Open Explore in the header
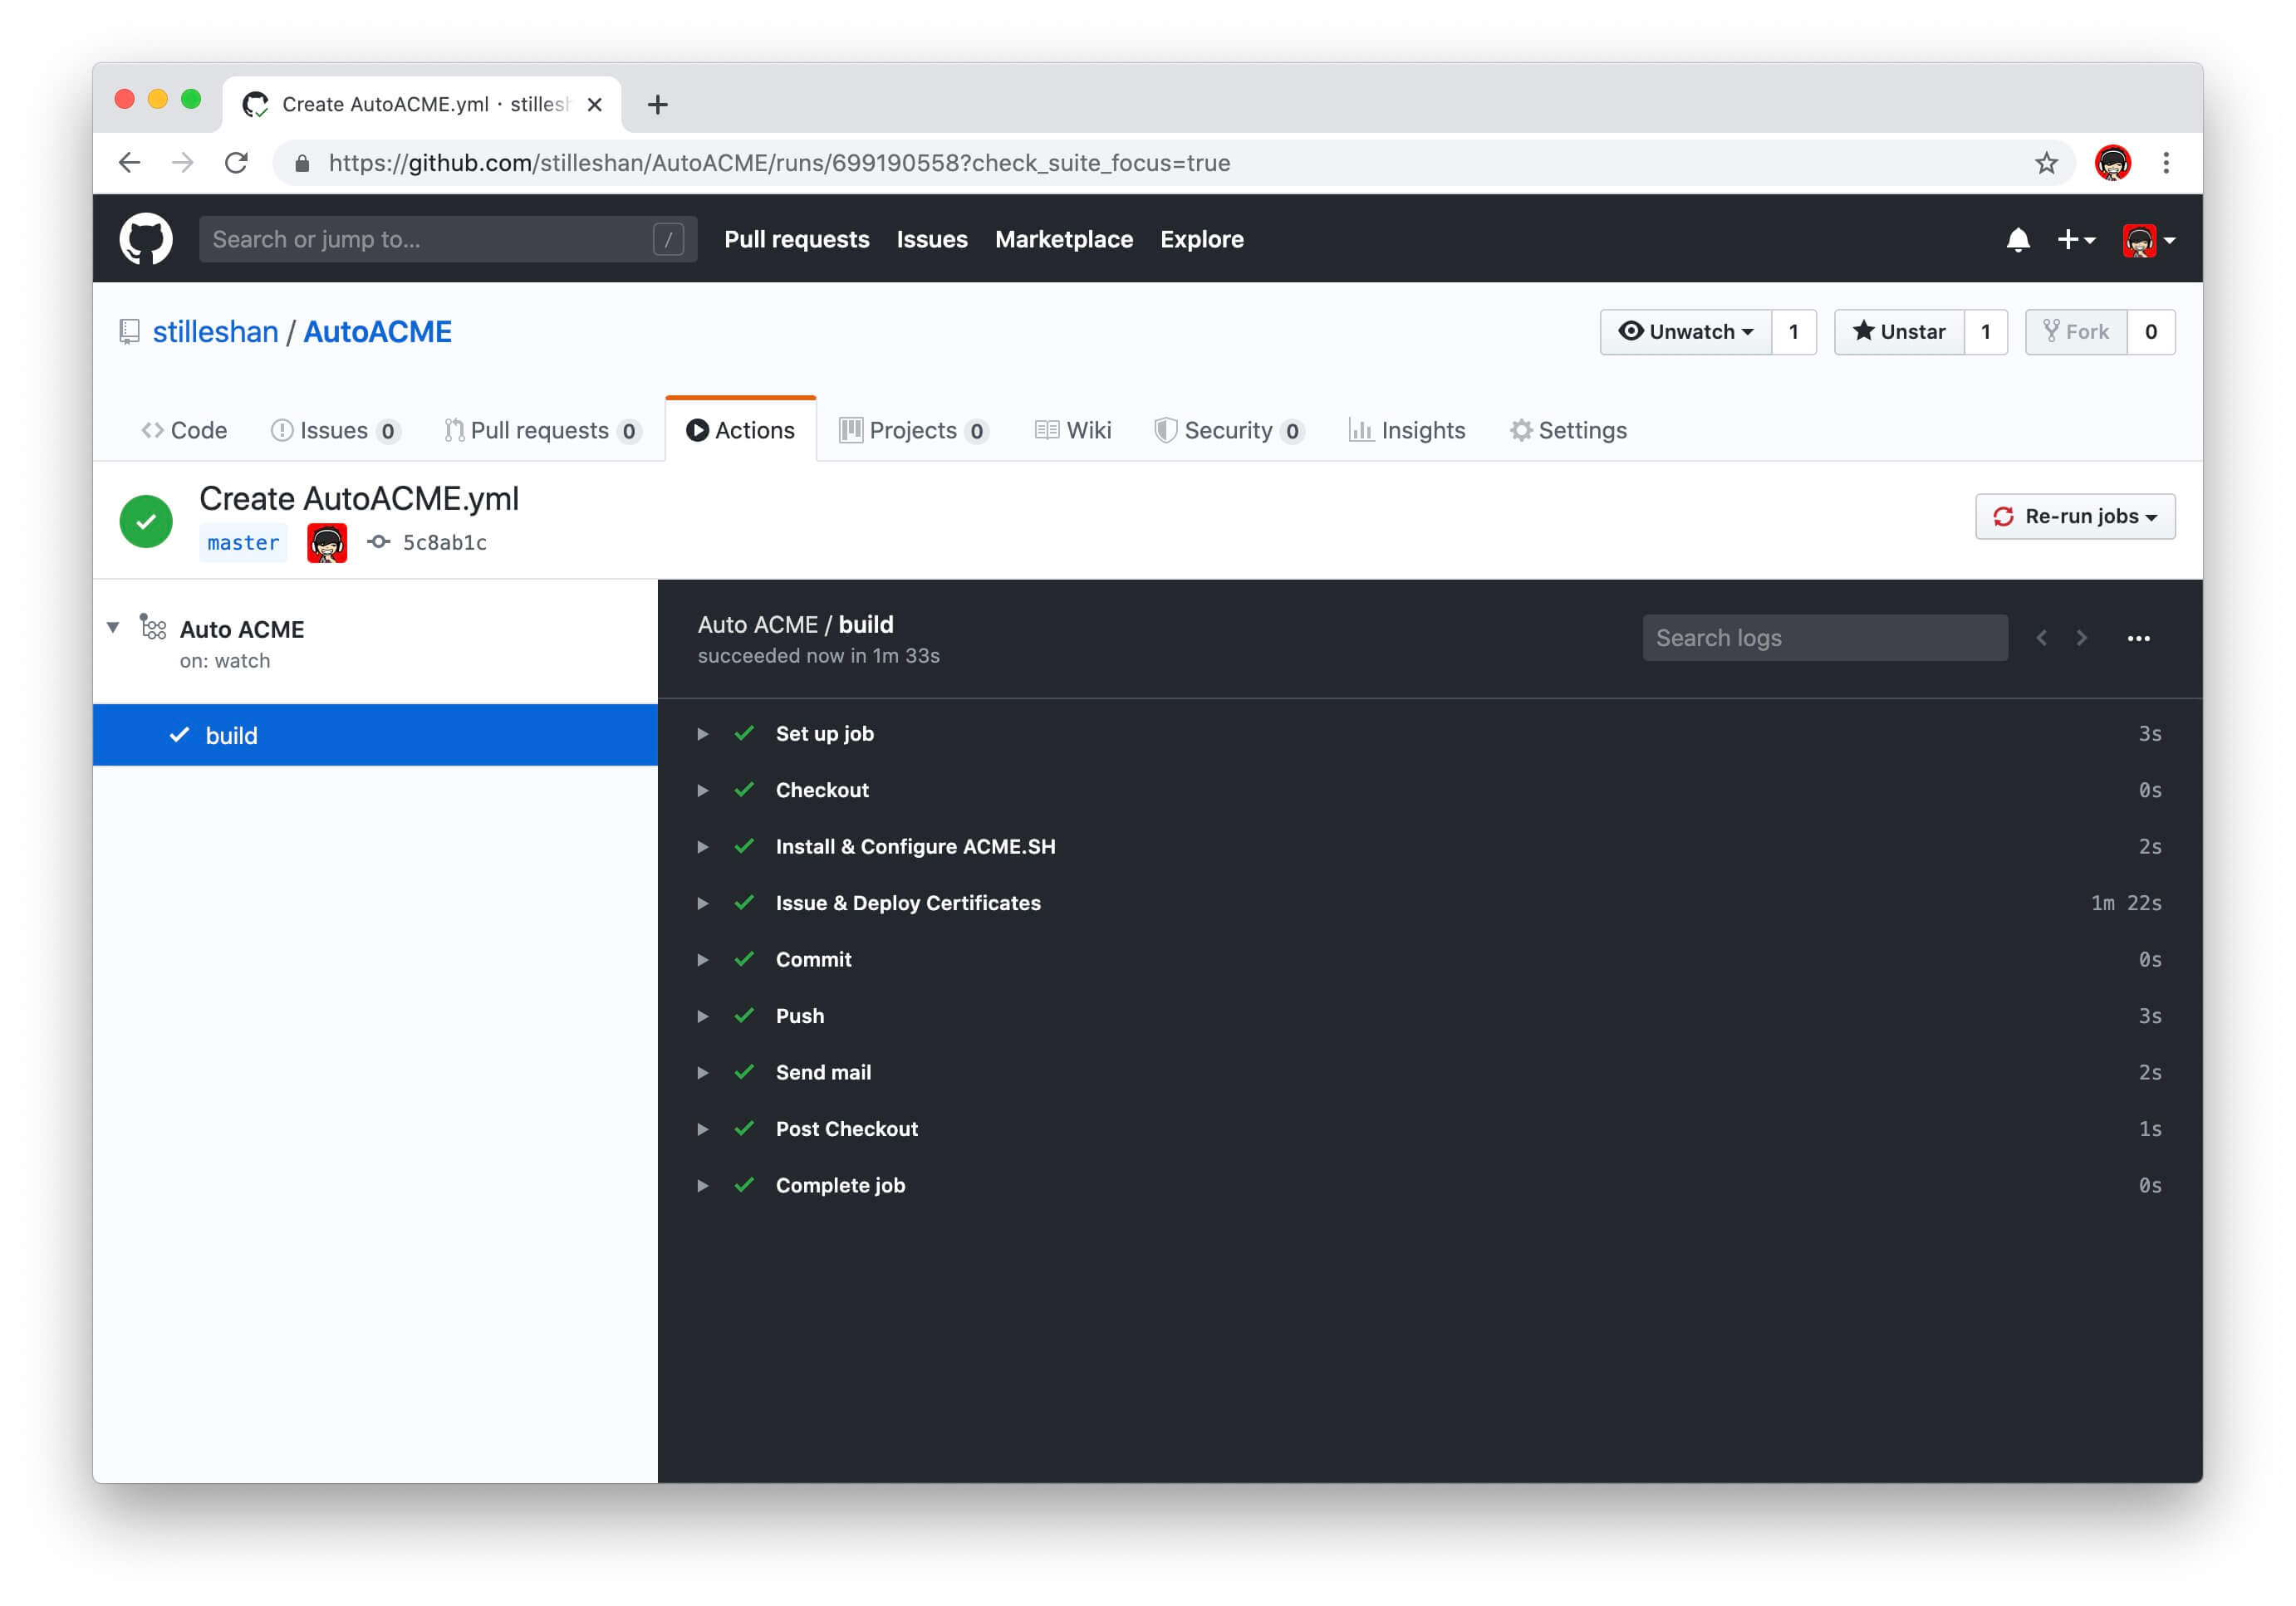 [x=1202, y=240]
